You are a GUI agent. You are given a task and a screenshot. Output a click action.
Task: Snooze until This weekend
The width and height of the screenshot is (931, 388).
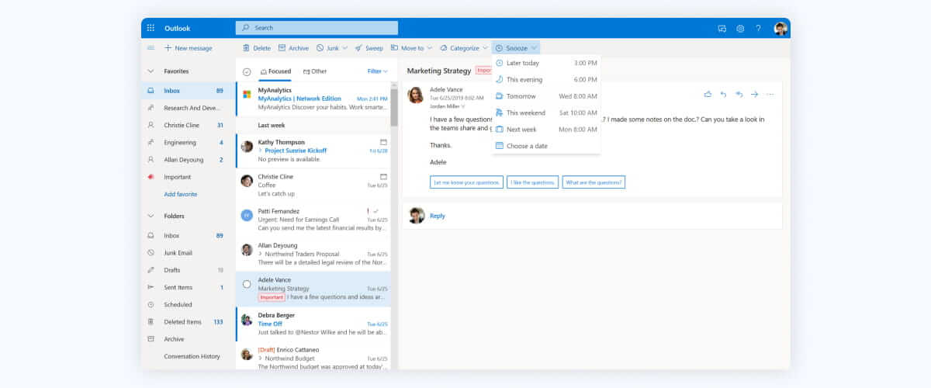(x=546, y=113)
